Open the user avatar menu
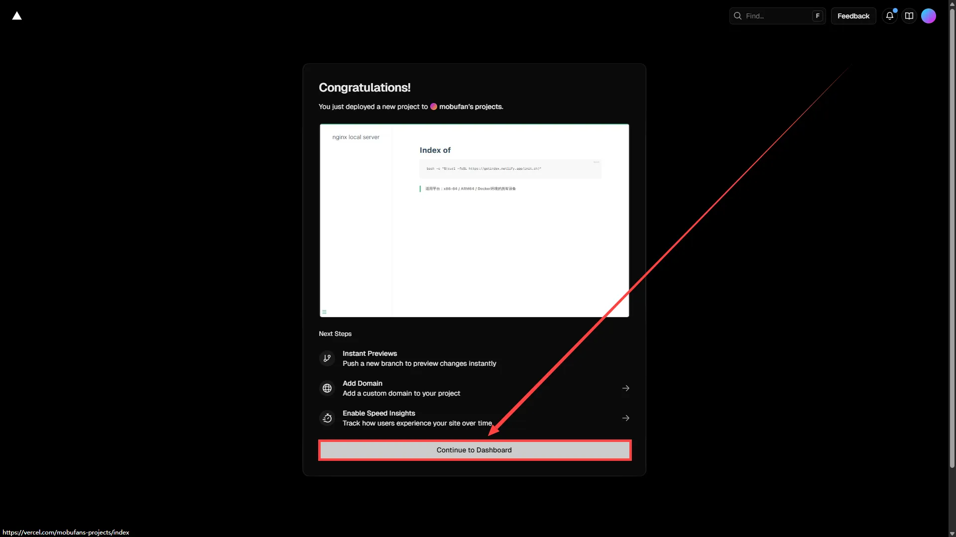The height and width of the screenshot is (537, 956). click(928, 16)
